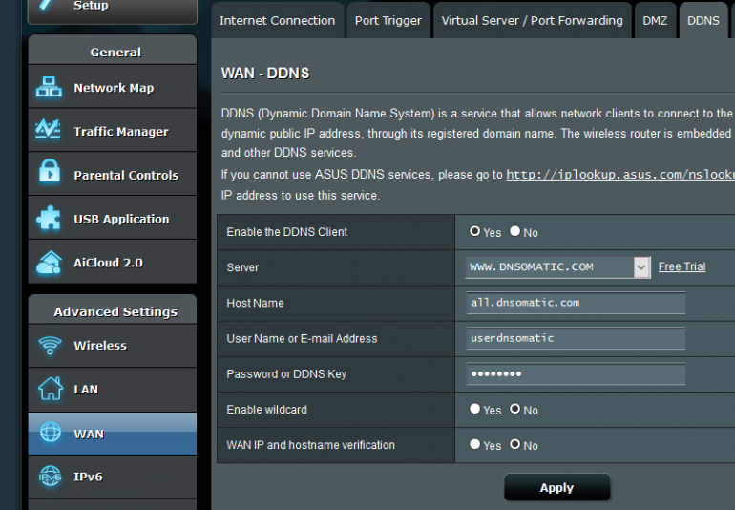Click the AiCloud 2.0 cloud icon
Viewport: 735px width, 510px height.
point(50,263)
